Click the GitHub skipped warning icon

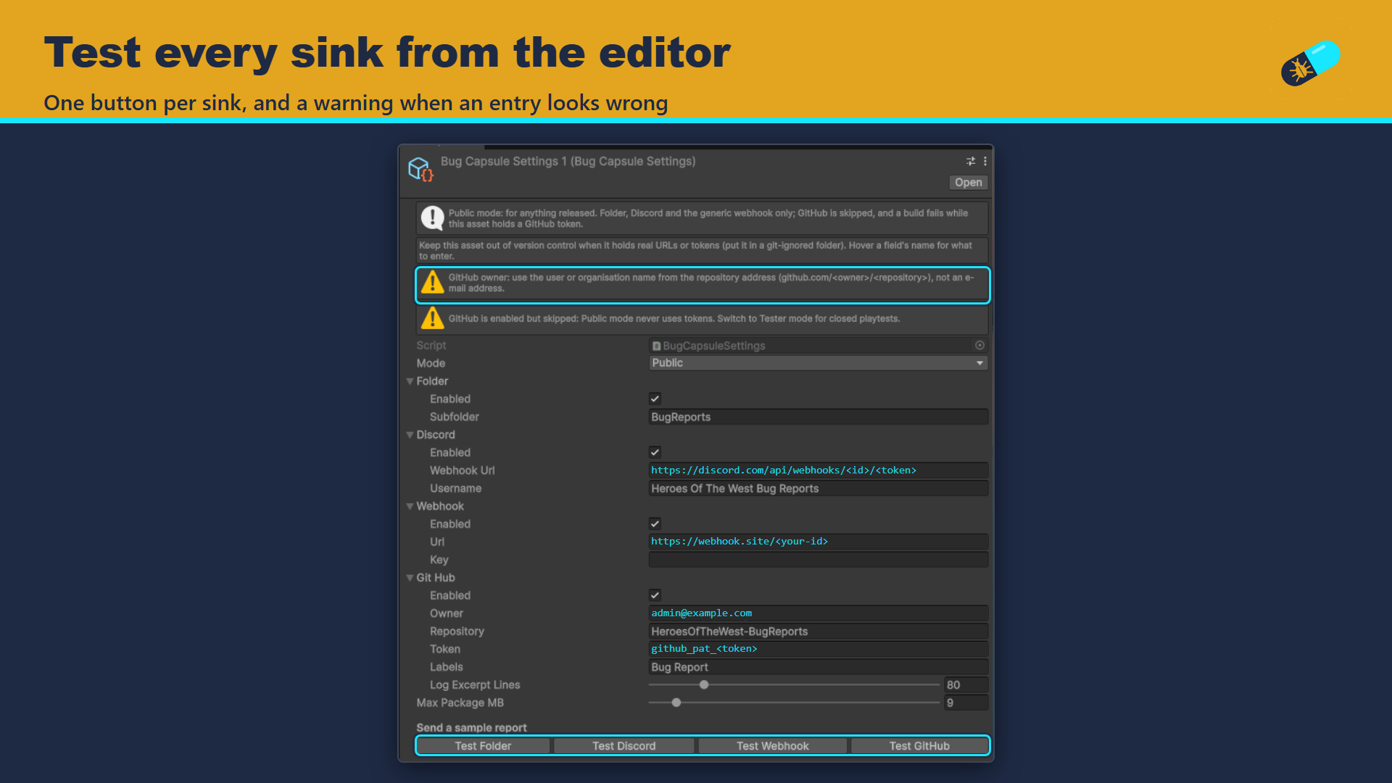[433, 318]
